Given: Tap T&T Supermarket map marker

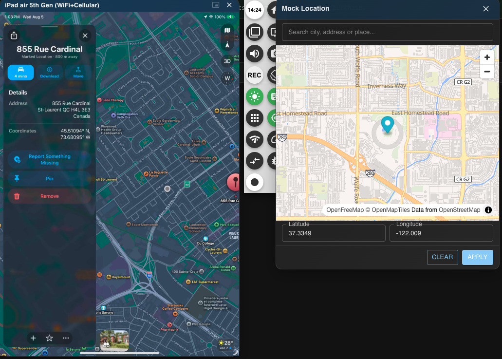Looking at the screenshot, I should pyautogui.click(x=188, y=282).
